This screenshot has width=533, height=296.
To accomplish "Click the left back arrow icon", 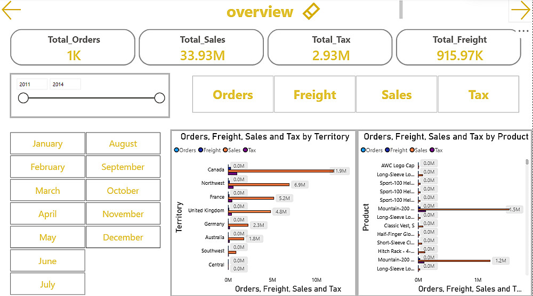I will pos(11,11).
